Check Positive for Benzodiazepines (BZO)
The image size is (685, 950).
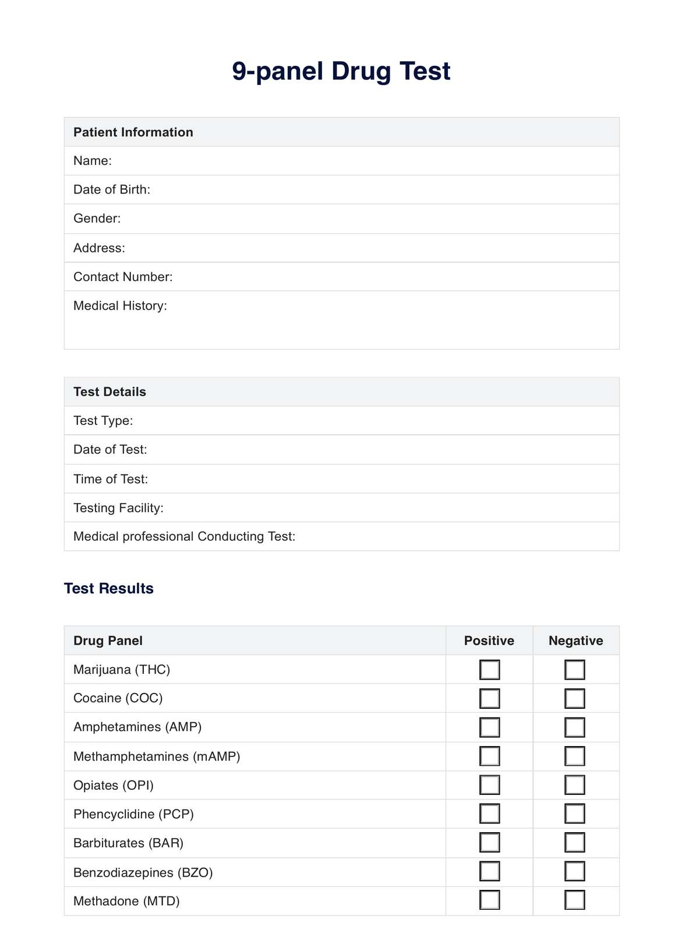point(489,871)
